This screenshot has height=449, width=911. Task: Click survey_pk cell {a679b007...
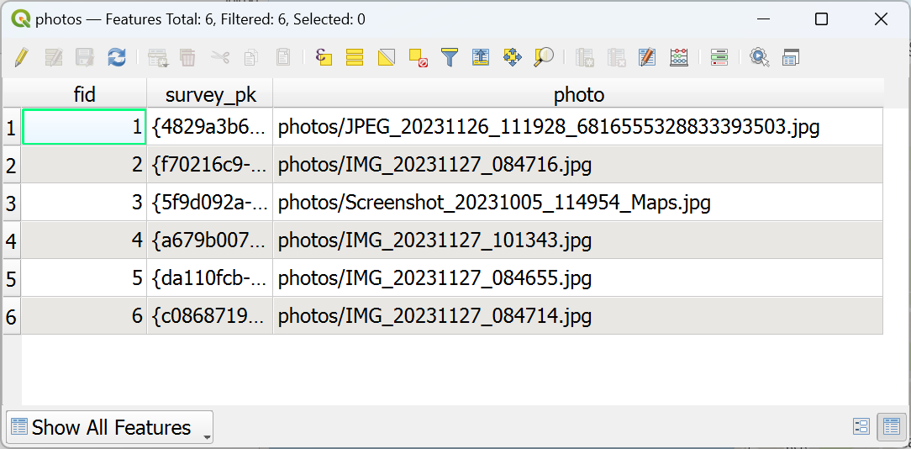pyautogui.click(x=210, y=240)
